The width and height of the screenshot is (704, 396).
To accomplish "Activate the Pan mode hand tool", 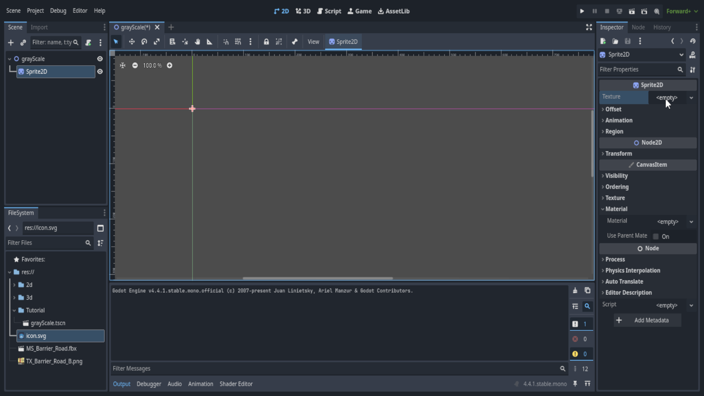I will coord(197,42).
